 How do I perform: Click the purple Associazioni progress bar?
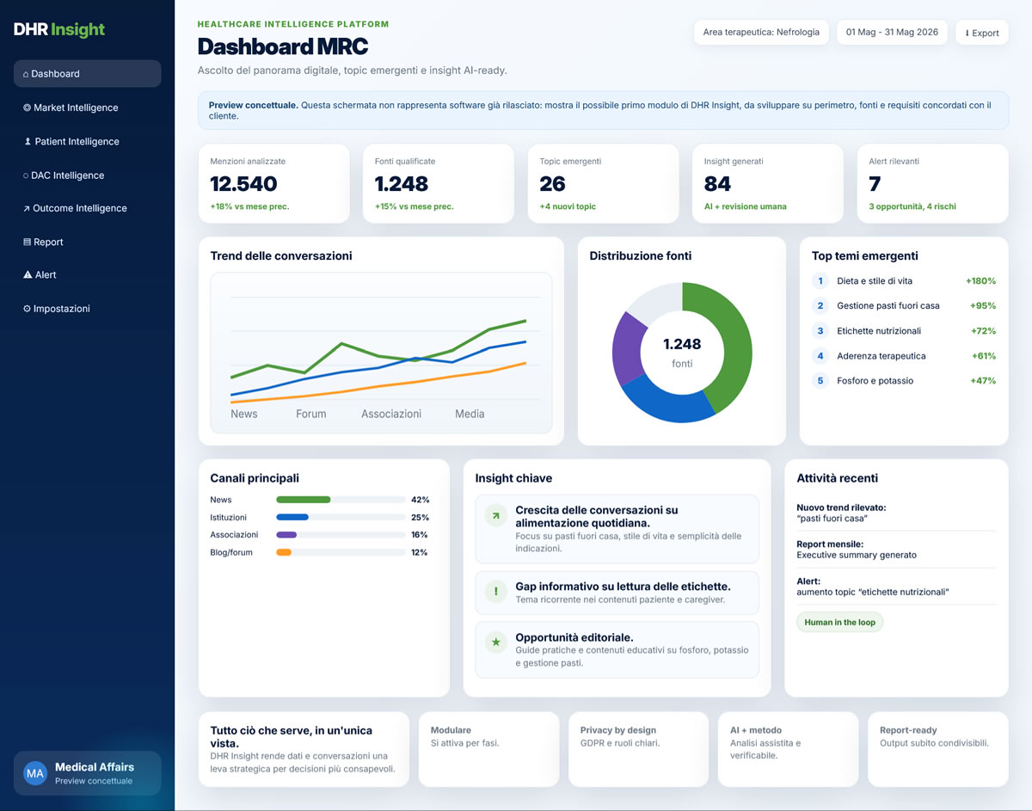(x=286, y=535)
